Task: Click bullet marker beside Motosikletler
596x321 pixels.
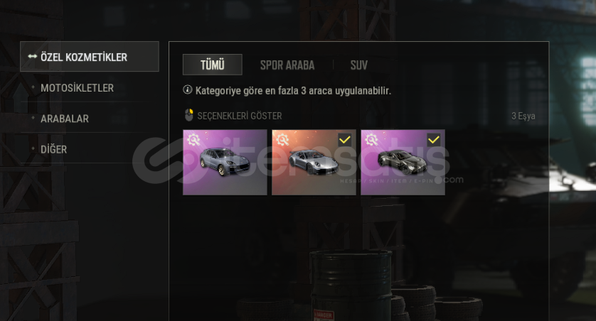Action: coord(33,87)
